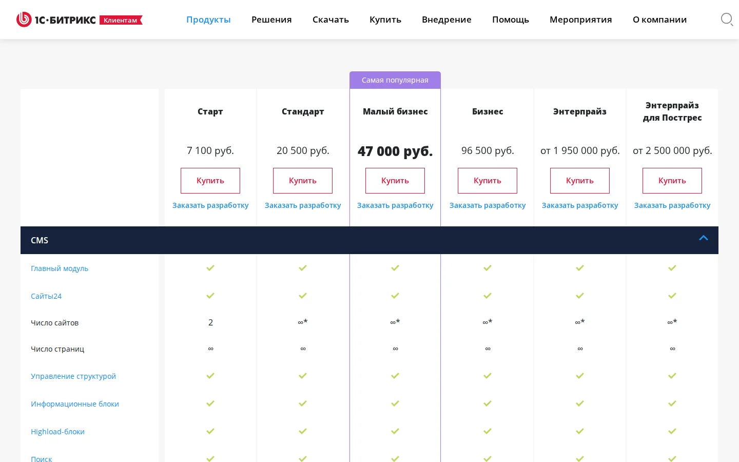Click the Энтерпрайз edition title
This screenshot has width=739, height=462.
tap(580, 111)
